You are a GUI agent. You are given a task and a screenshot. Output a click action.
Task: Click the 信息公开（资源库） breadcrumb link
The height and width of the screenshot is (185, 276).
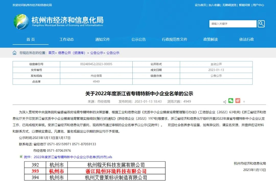72,53
